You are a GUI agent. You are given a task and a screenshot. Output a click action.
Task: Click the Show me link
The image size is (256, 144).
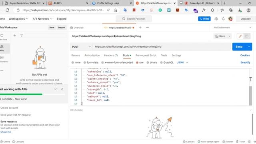tap(6, 132)
